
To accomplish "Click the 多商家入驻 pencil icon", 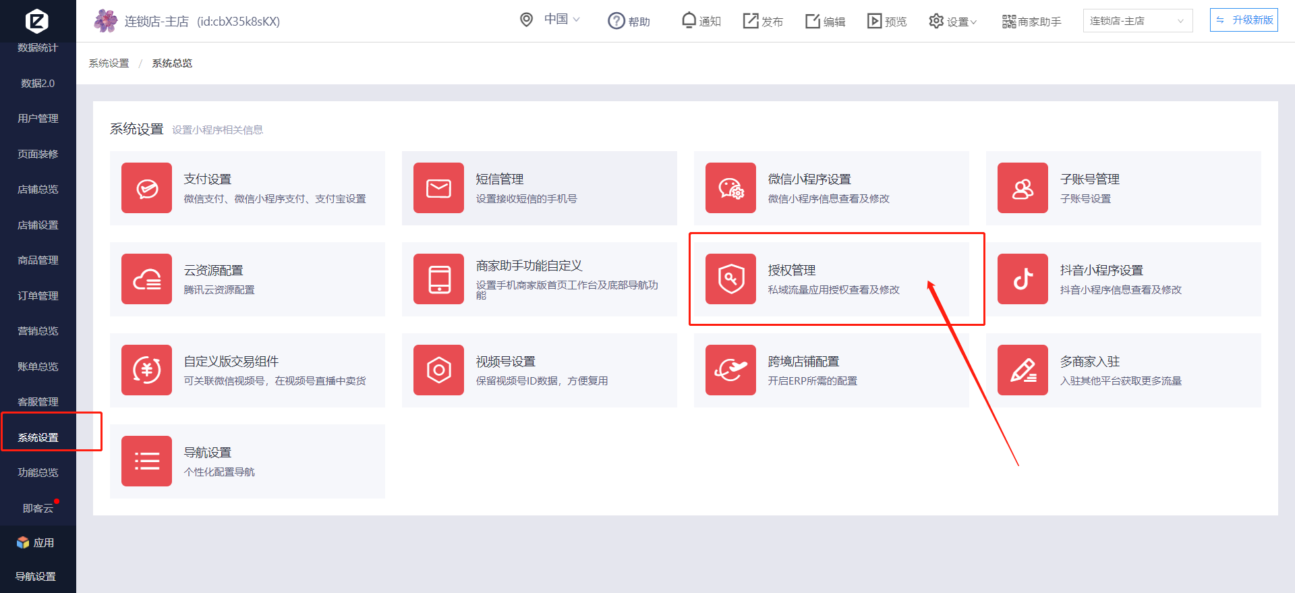I will coord(1023,370).
